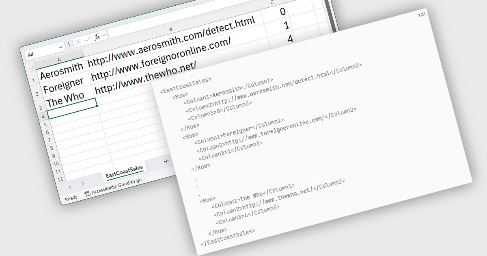Screen dimensions: 487x256
Task: Click the <Column3>4</Column3> line
Action: 248,215
